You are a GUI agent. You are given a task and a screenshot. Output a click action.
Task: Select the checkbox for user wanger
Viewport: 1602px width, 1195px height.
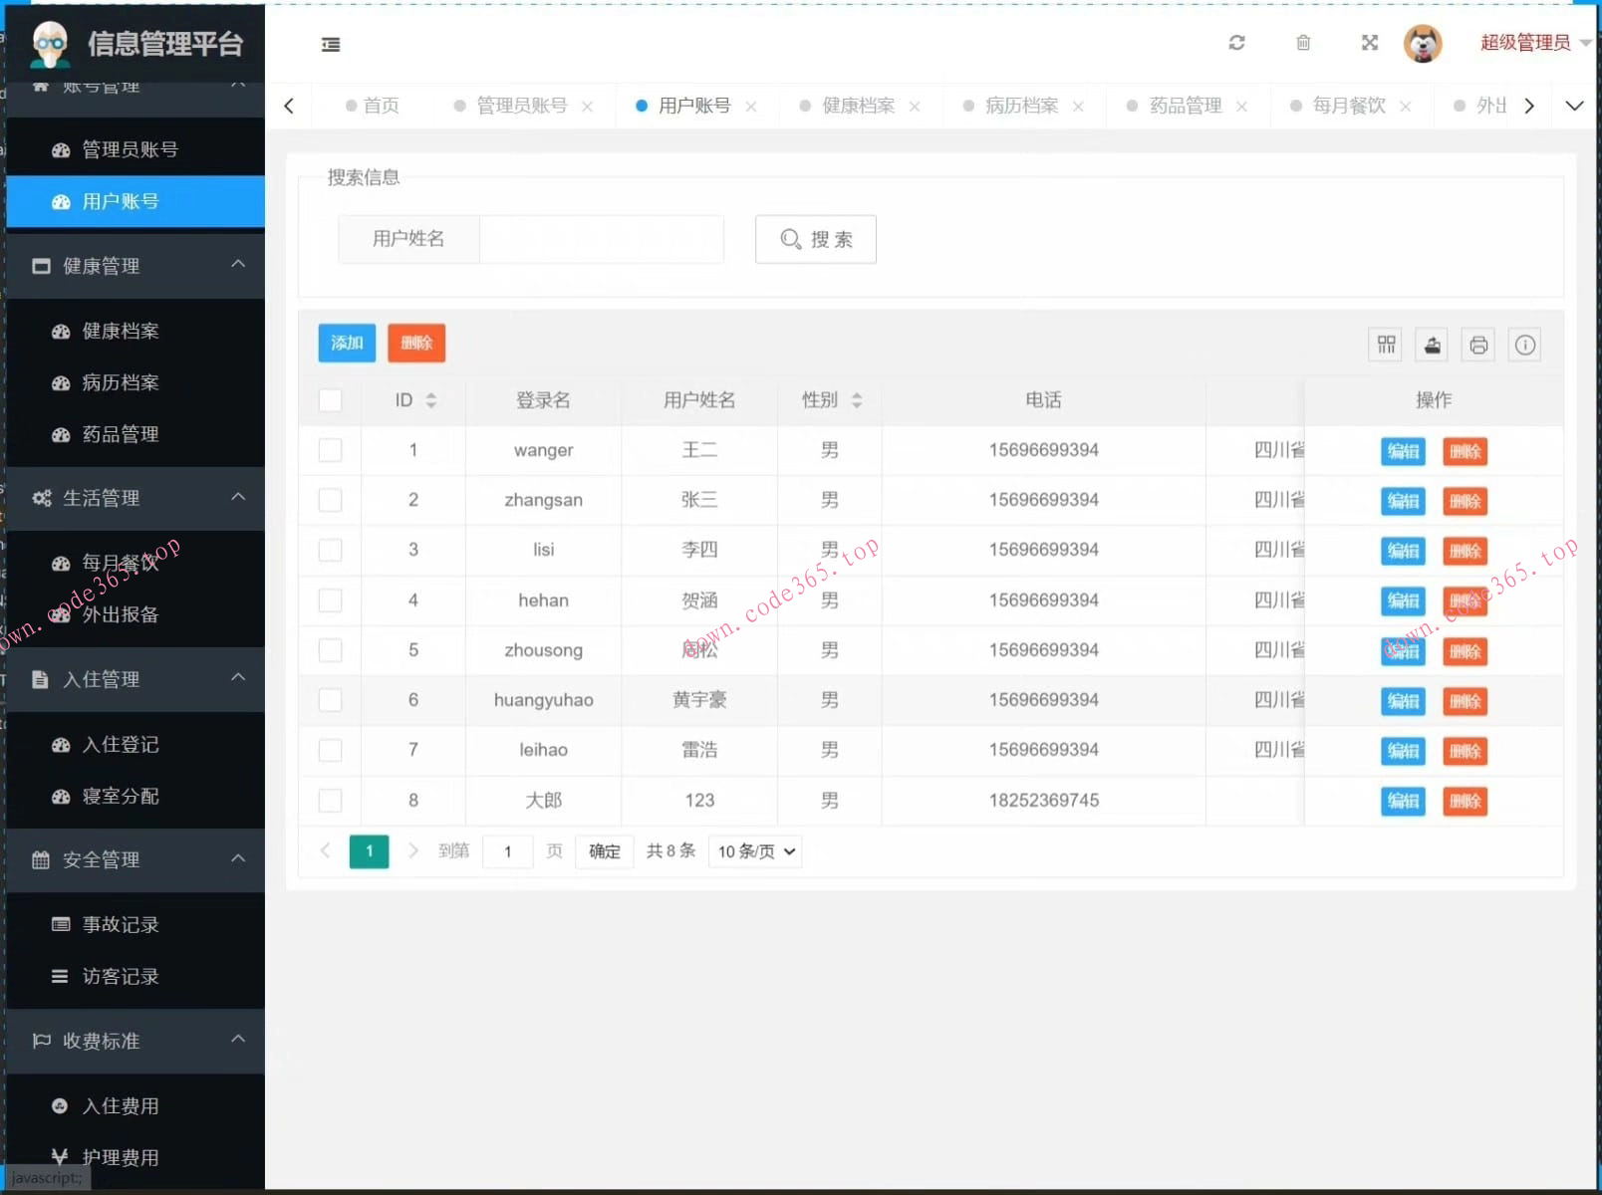(x=330, y=450)
